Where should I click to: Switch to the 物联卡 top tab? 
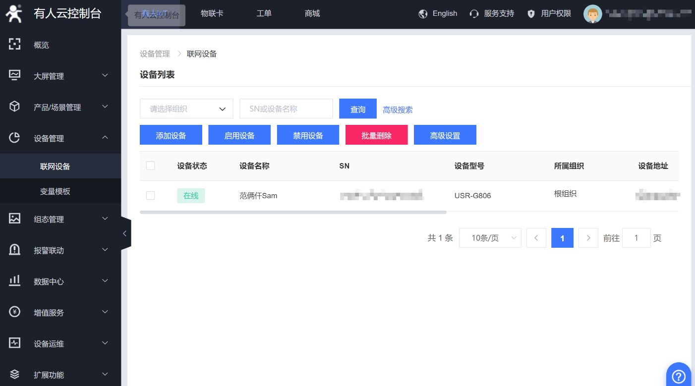click(212, 13)
